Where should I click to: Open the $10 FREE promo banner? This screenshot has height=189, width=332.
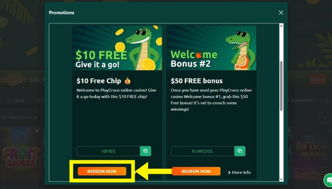117,48
